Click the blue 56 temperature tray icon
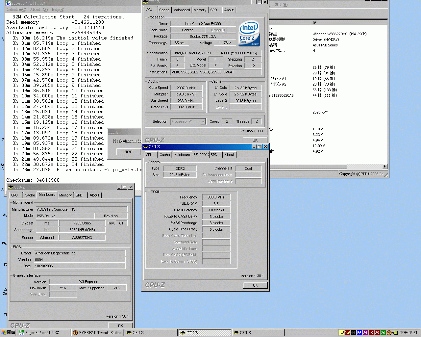421x337 pixels. (359, 333)
